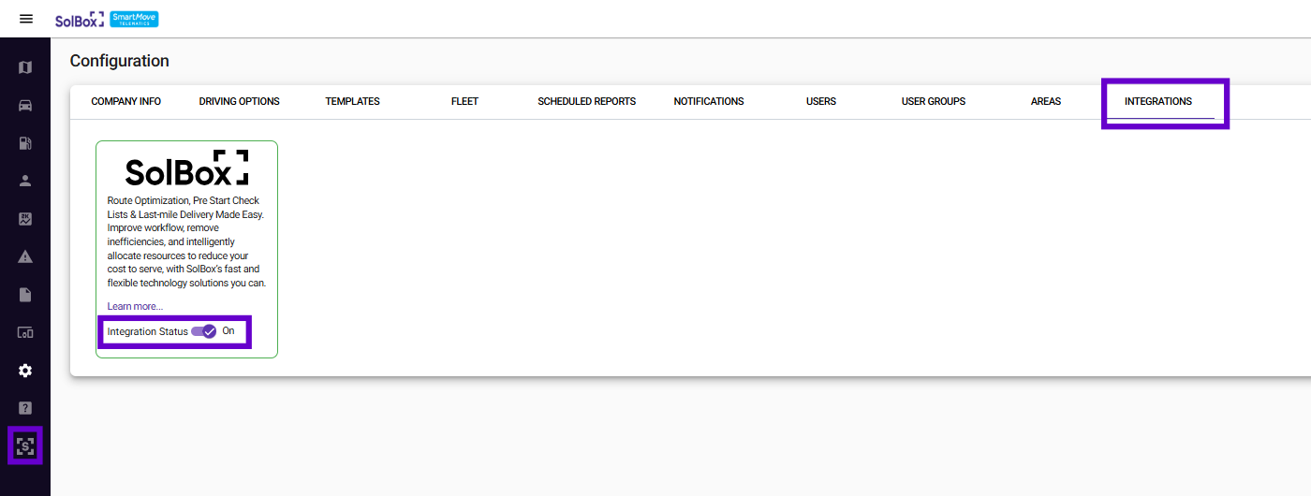
Task: Open the chart analytics icon in the sidebar
Action: point(25,219)
